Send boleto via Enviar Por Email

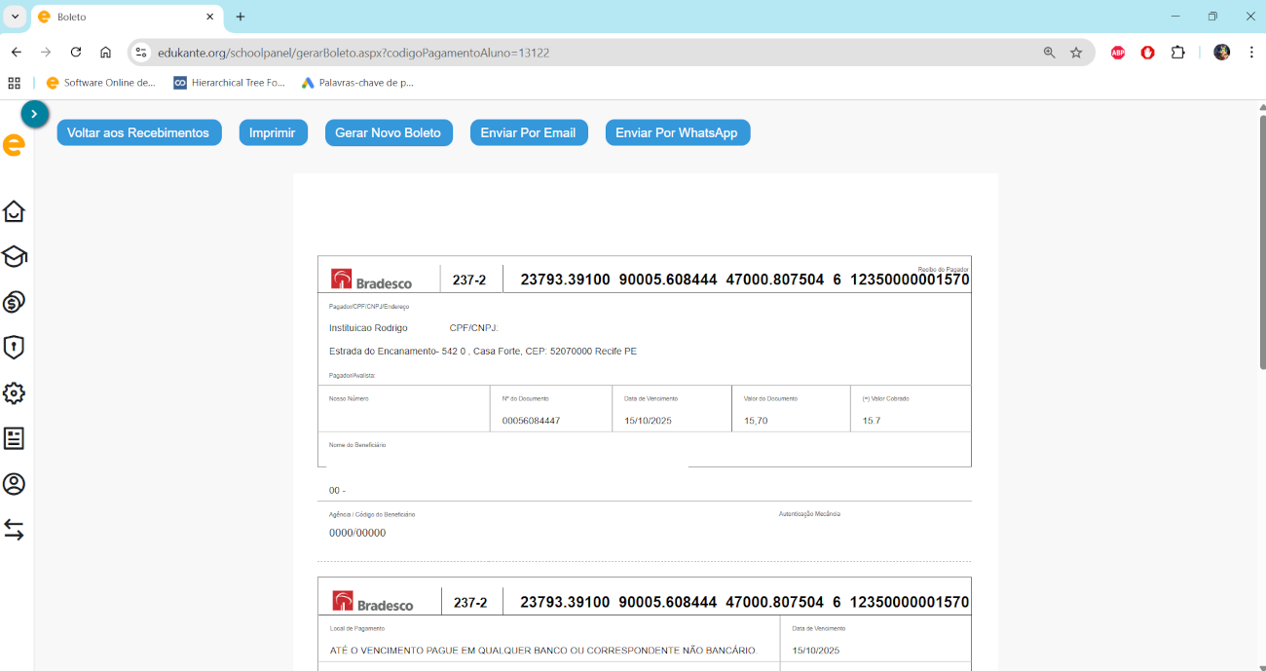[528, 132]
